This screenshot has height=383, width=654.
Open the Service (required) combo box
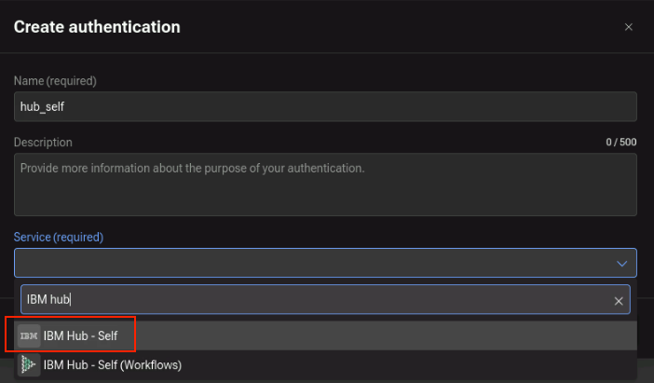coord(325,263)
